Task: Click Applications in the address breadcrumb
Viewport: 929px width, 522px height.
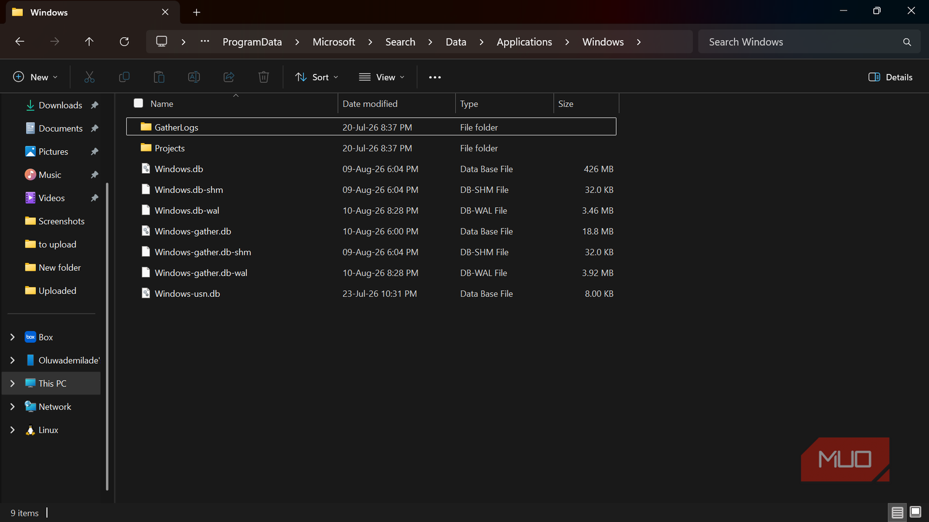Action: pos(524,42)
